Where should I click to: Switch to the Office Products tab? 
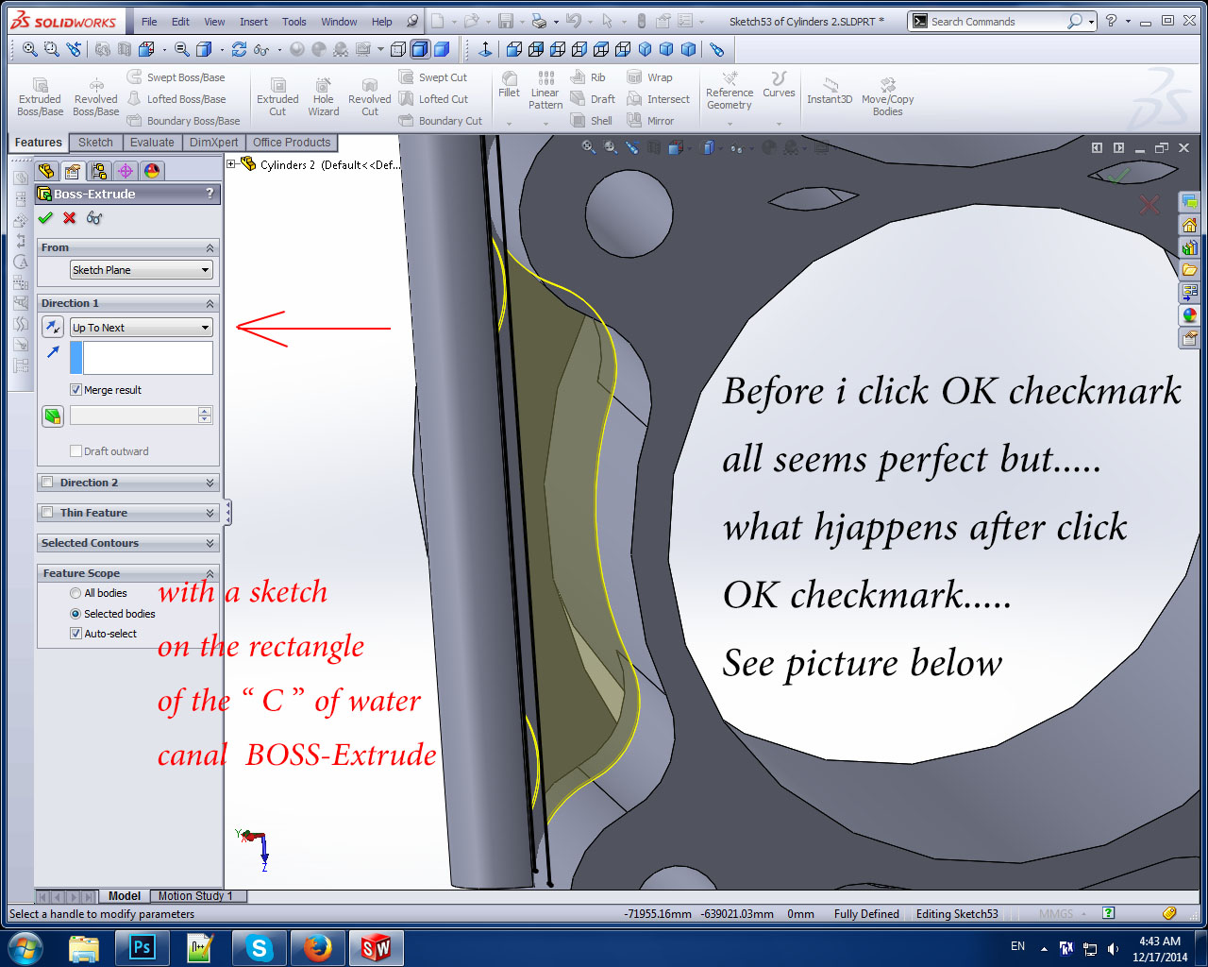tap(292, 143)
